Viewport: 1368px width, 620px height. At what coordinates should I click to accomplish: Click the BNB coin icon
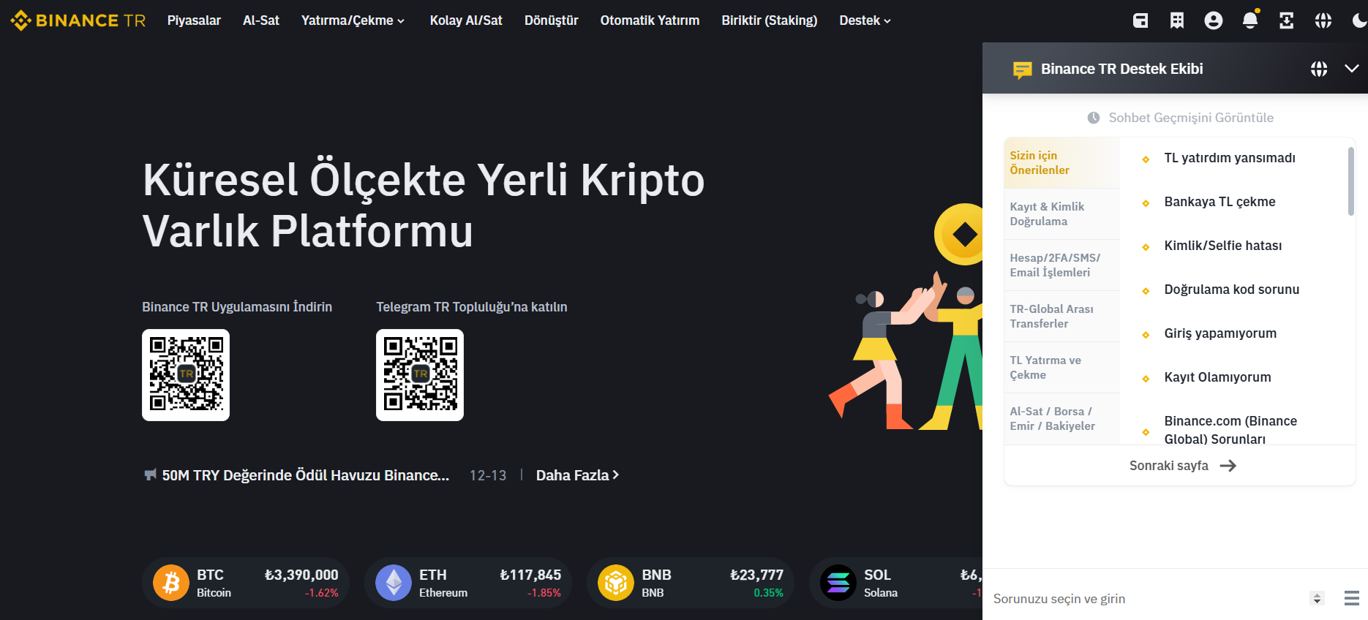[616, 583]
